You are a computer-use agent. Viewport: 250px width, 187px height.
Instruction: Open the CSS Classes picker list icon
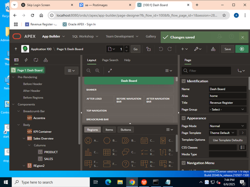tap(242, 147)
